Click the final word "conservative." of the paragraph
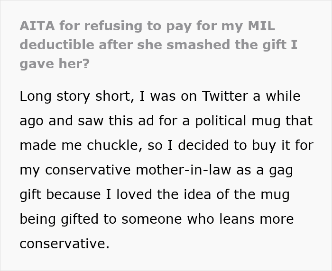Viewport: 332px width, 271px height. [x=65, y=244]
